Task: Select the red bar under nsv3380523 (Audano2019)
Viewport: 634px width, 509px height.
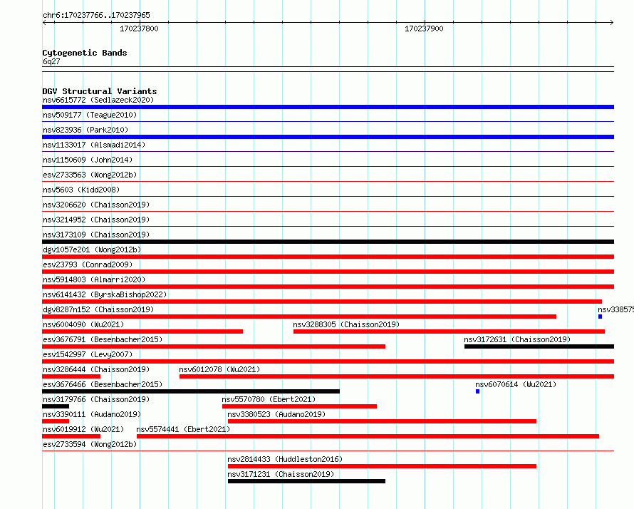Action: 382,421
